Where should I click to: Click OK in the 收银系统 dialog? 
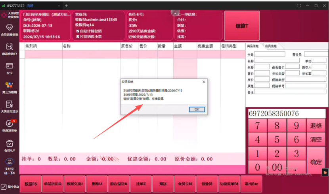coord(197,109)
